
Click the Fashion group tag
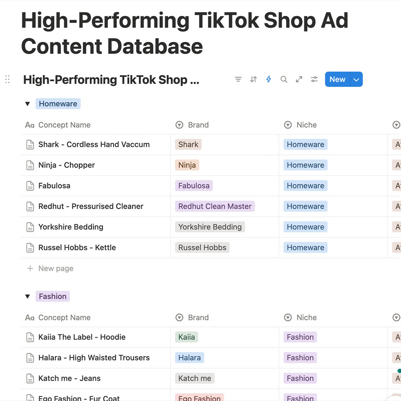[53, 296]
